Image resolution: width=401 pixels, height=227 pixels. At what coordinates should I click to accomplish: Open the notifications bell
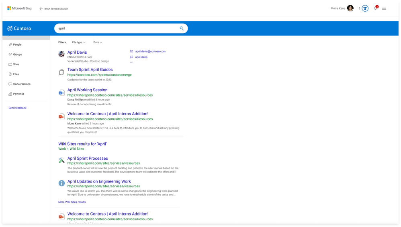pyautogui.click(x=375, y=8)
